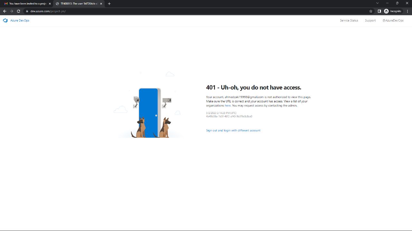Screen dimensions: 412x231
Task: Open the Service Status page
Action: tap(349, 21)
